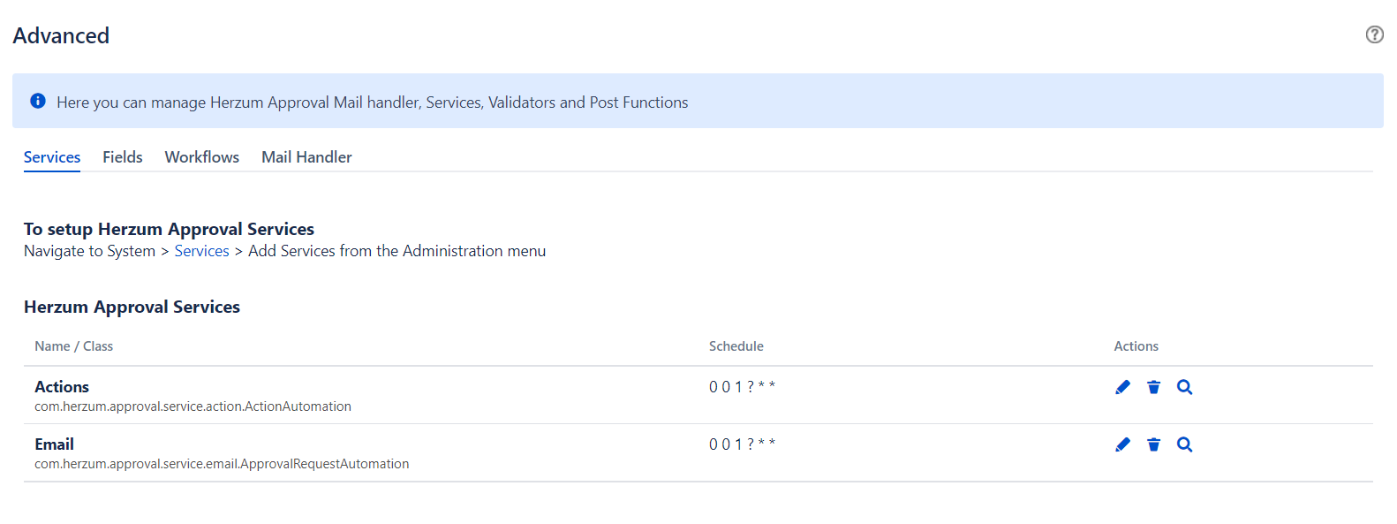The height and width of the screenshot is (524, 1397).
Task: View Actions service details via the magnifier icon
Action: coord(1184,387)
